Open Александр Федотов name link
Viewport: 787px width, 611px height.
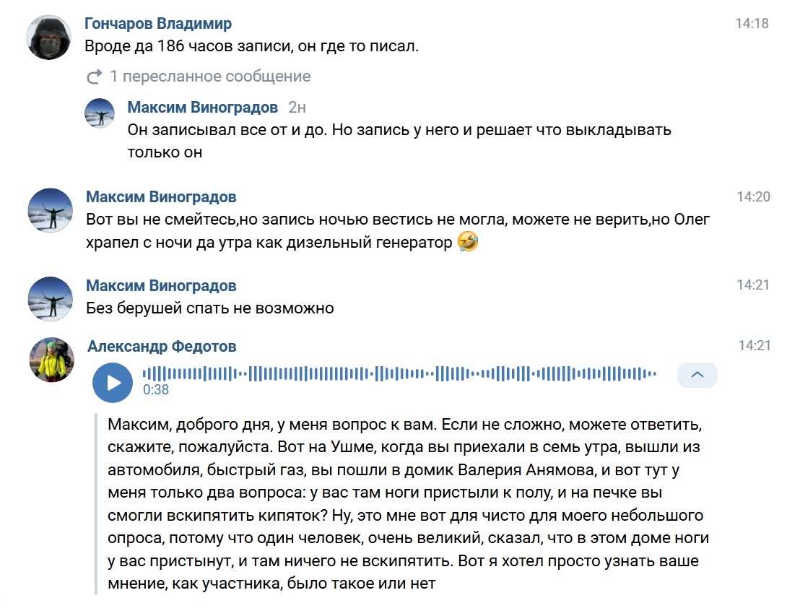pyautogui.click(x=162, y=347)
